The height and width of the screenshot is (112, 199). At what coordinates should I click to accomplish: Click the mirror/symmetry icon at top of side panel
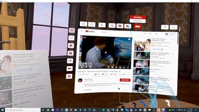click(72, 30)
